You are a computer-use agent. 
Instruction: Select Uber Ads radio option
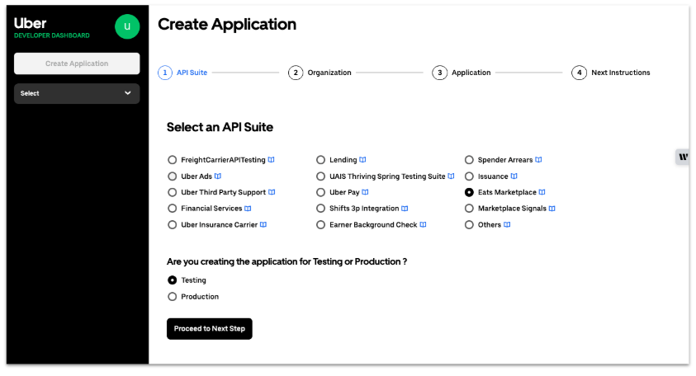point(173,176)
